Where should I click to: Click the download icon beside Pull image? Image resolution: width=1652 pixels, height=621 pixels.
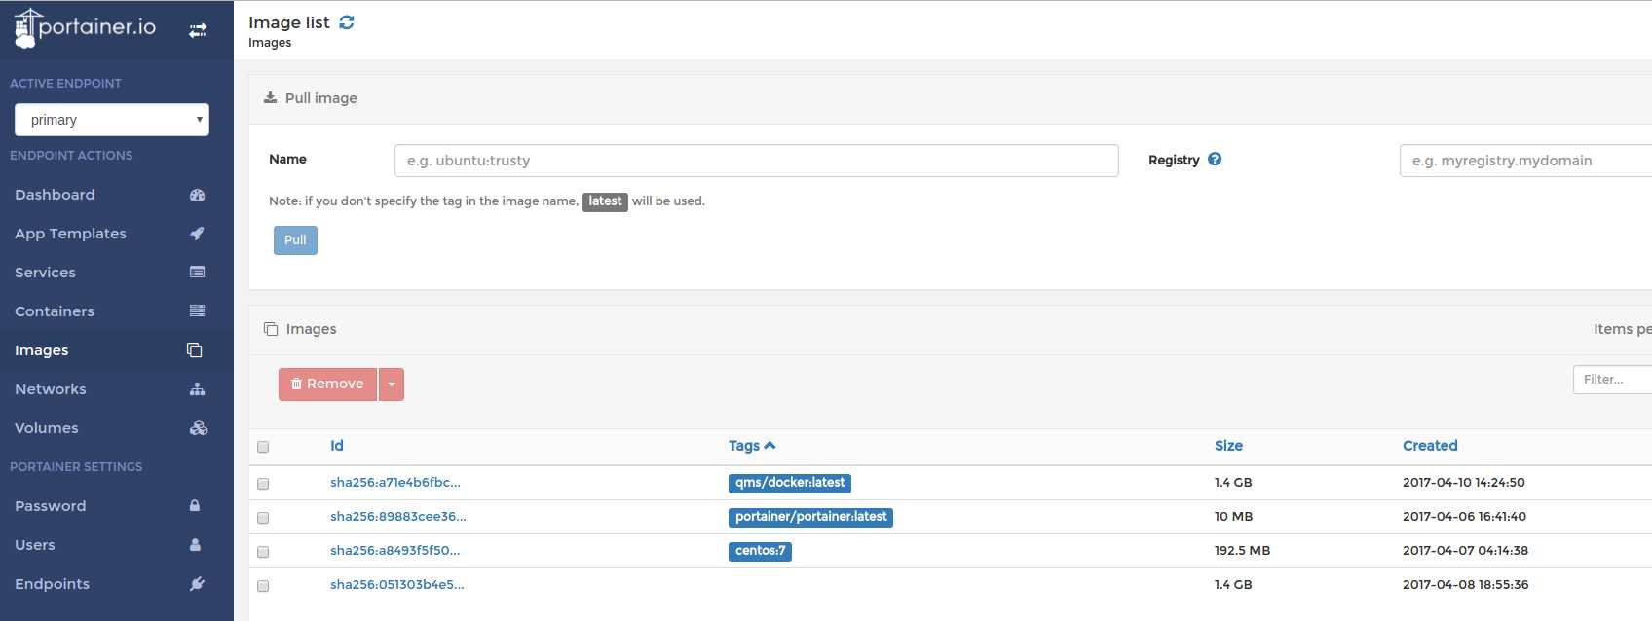click(x=271, y=98)
